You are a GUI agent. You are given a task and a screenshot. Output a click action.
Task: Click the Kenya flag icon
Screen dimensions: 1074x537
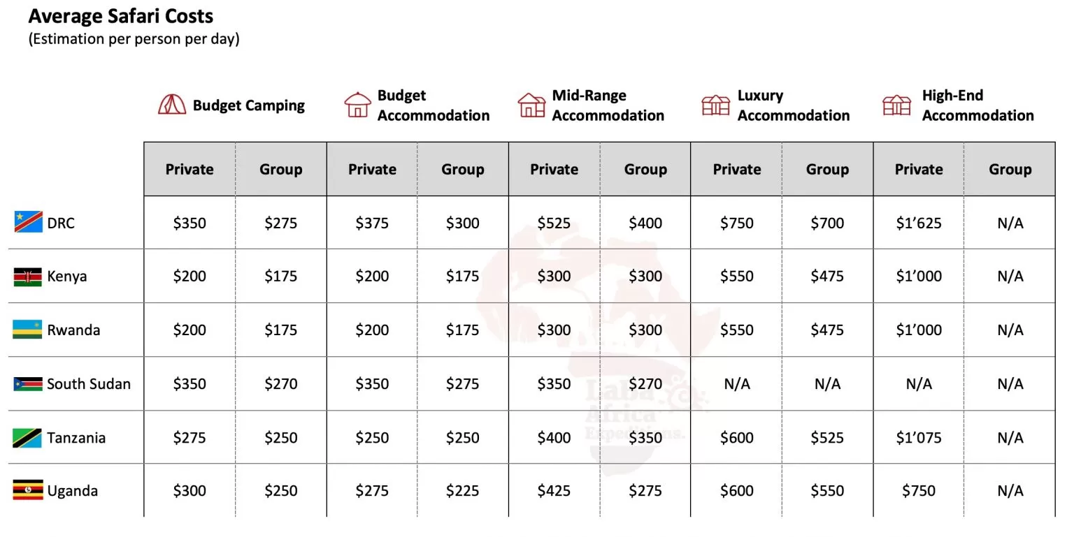[x=28, y=277]
